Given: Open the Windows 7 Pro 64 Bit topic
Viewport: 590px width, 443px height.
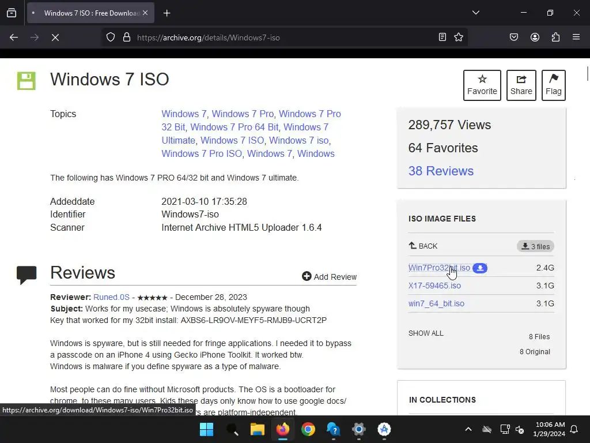Looking at the screenshot, I should [x=235, y=127].
